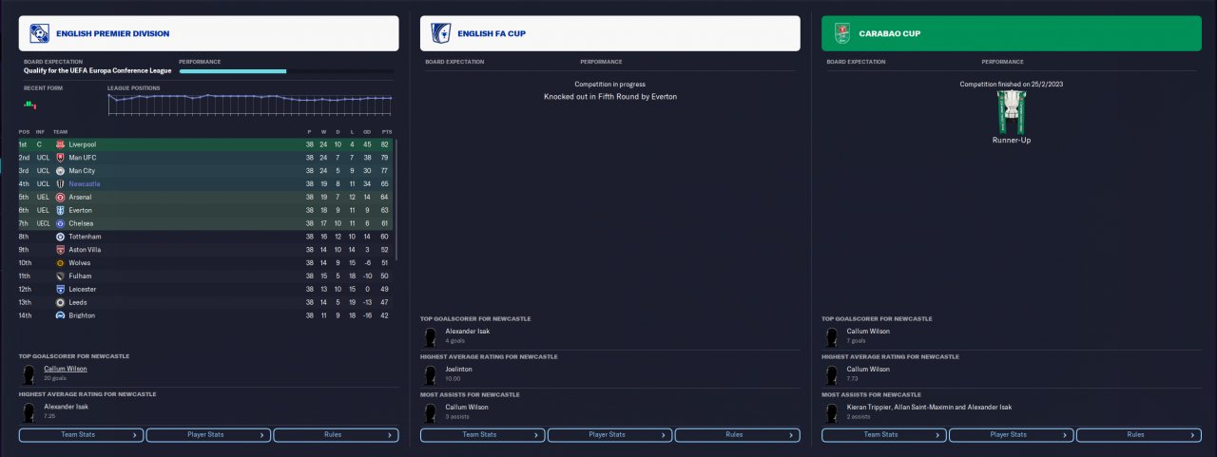Image resolution: width=1217 pixels, height=457 pixels.
Task: Select the Liverpool team name in table
Action: (83, 144)
